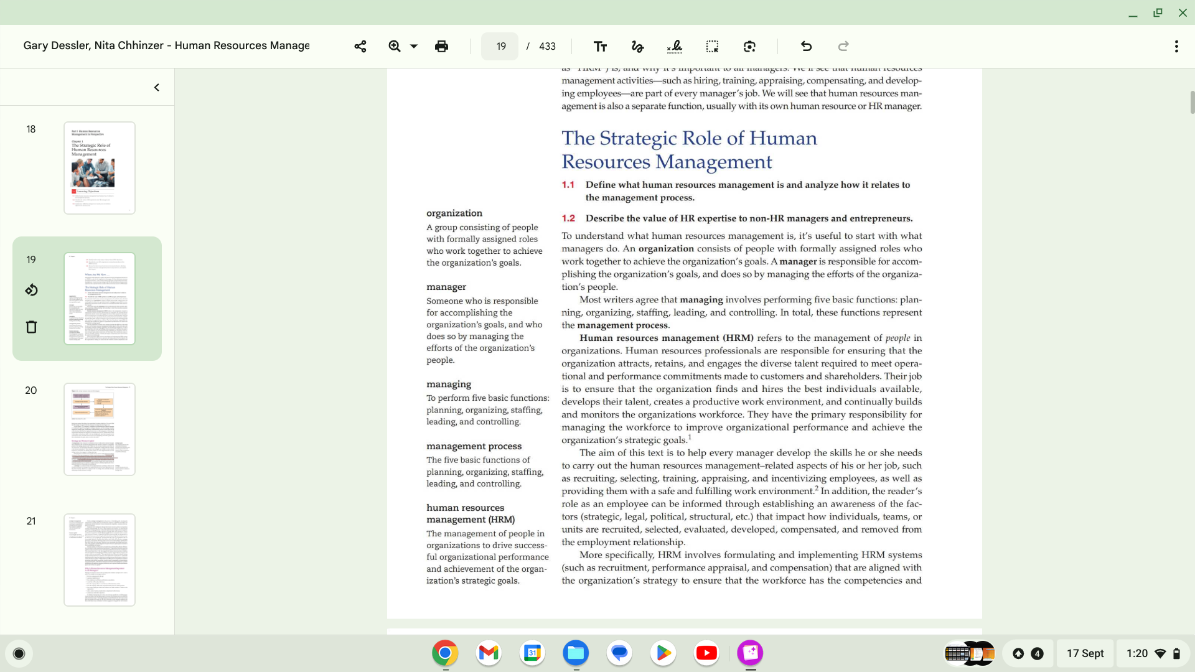Open the pink gallery app on the shelf
1195x672 pixels.
coord(750,653)
